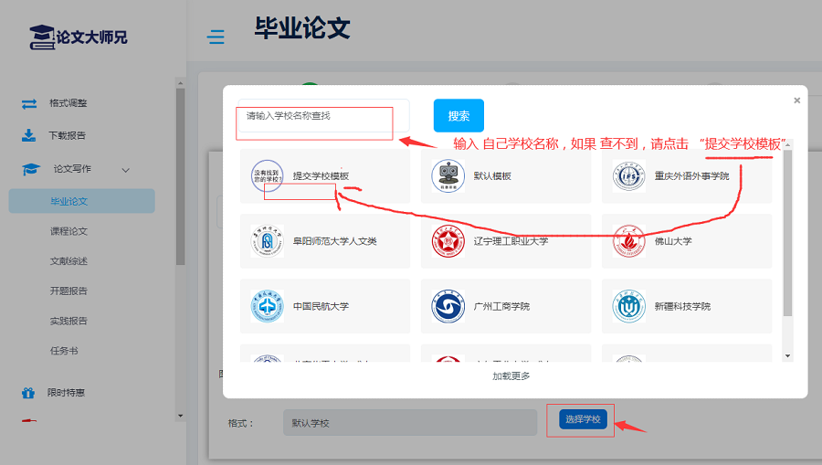Click the 论文写作 graduation cap icon
The width and height of the screenshot is (822, 465).
[x=31, y=169]
